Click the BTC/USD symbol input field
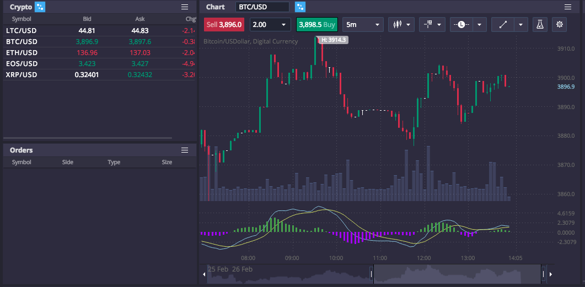The width and height of the screenshot is (585, 287). click(x=262, y=7)
